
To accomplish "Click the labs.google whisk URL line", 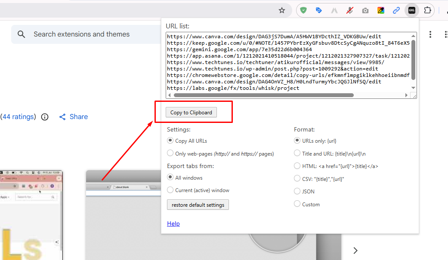I will pyautogui.click(x=233, y=88).
